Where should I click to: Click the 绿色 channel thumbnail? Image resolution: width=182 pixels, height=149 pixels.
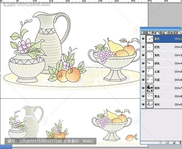pos(150,63)
